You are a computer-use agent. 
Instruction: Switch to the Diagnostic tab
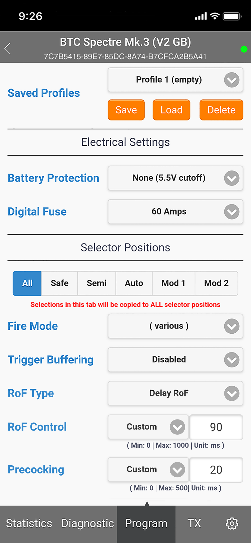(x=87, y=523)
